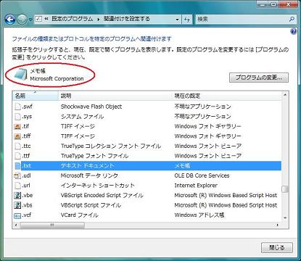Click the vertical scrollbar down arrow
This screenshot has height=261, width=301.
click(285, 218)
